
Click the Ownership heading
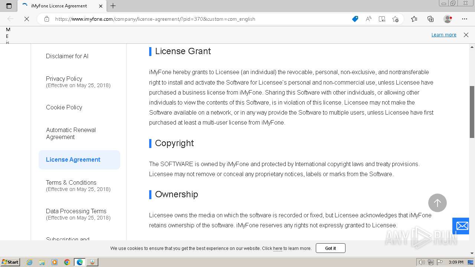point(177,194)
